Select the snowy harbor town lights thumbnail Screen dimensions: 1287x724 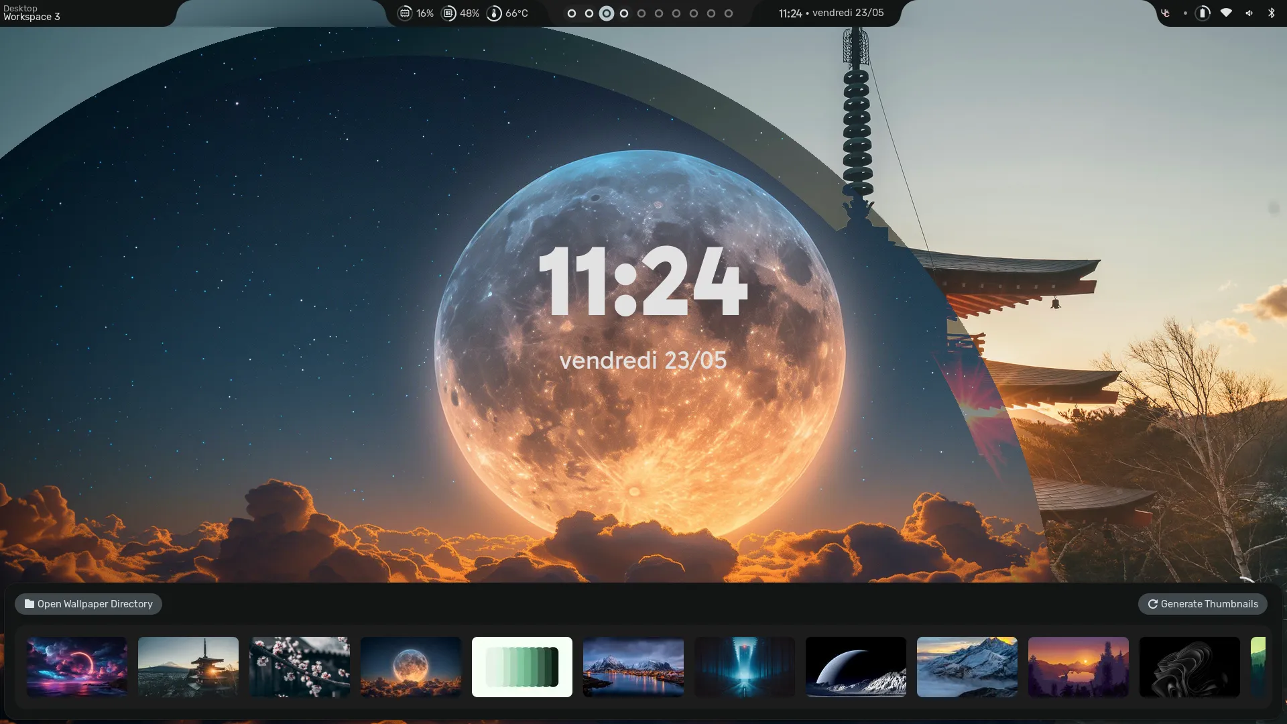[633, 667]
